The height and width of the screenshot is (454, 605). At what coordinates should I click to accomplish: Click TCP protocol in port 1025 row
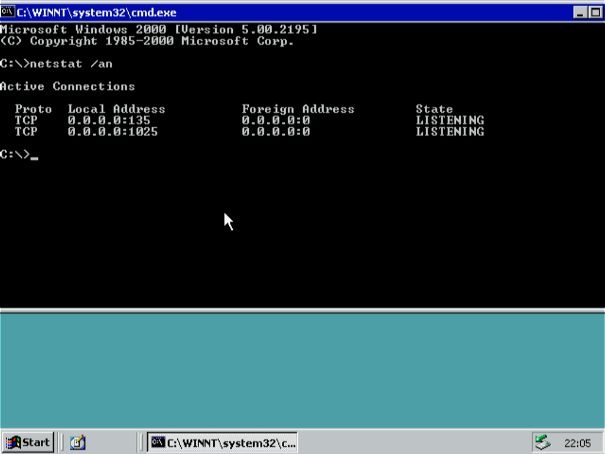point(26,132)
